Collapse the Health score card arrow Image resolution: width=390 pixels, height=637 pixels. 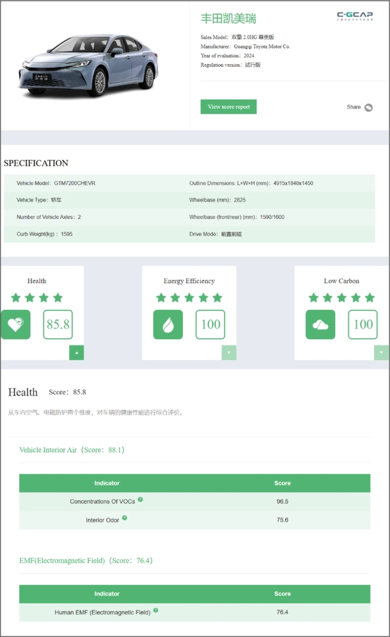pyautogui.click(x=77, y=353)
